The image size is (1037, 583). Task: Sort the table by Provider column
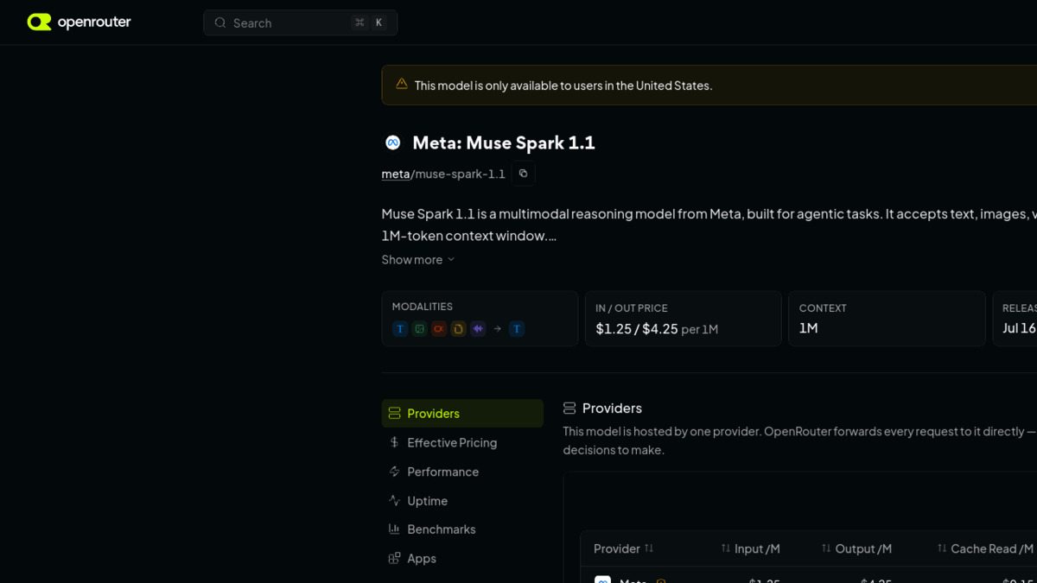[623, 548]
